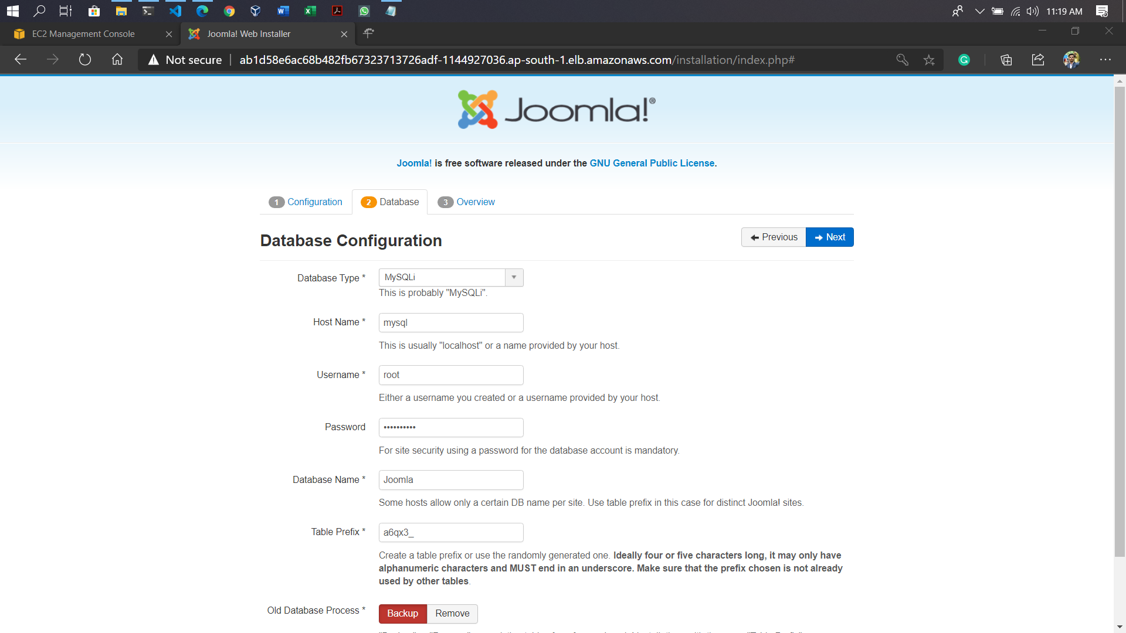Add page to favorites star icon

pyautogui.click(x=929, y=60)
